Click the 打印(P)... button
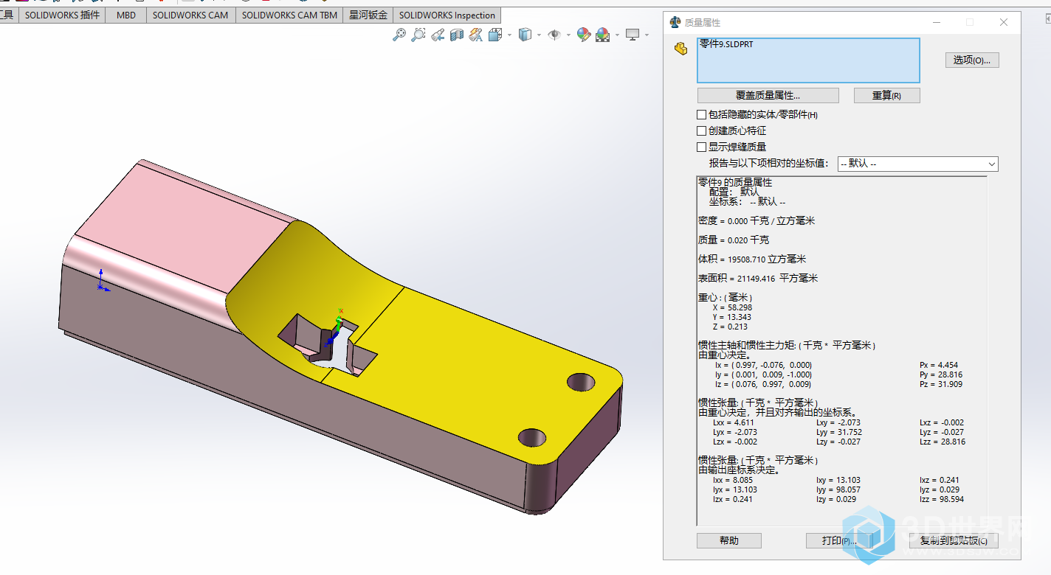The width and height of the screenshot is (1051, 575). point(840,540)
